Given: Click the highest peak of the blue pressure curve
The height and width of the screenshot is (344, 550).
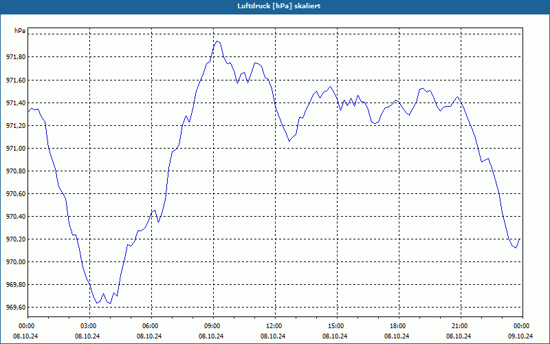Looking at the screenshot, I should pyautogui.click(x=217, y=41).
